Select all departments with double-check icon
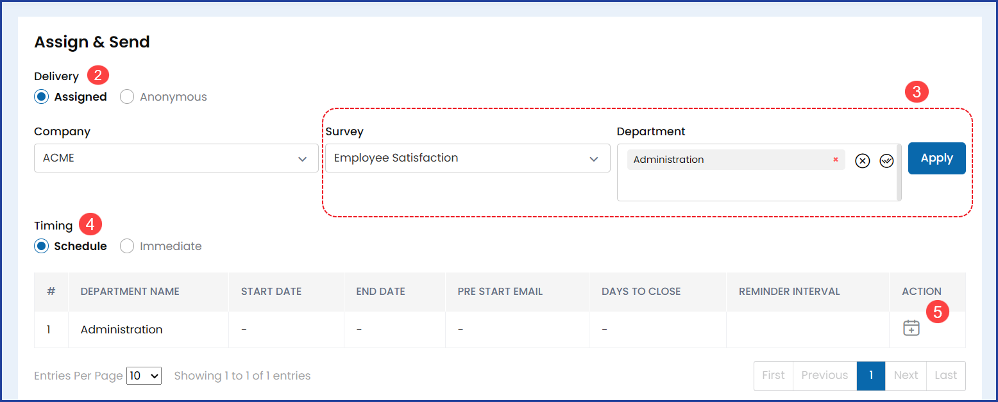The width and height of the screenshot is (998, 402). (x=886, y=161)
